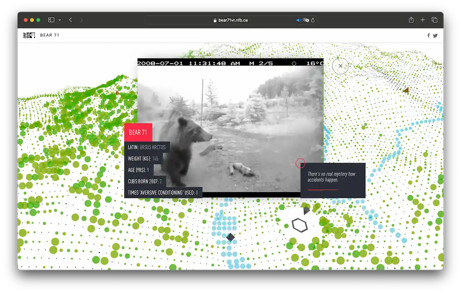The width and height of the screenshot is (461, 293).
Task: Click the BEAR 71 red name tag
Action: 138,132
